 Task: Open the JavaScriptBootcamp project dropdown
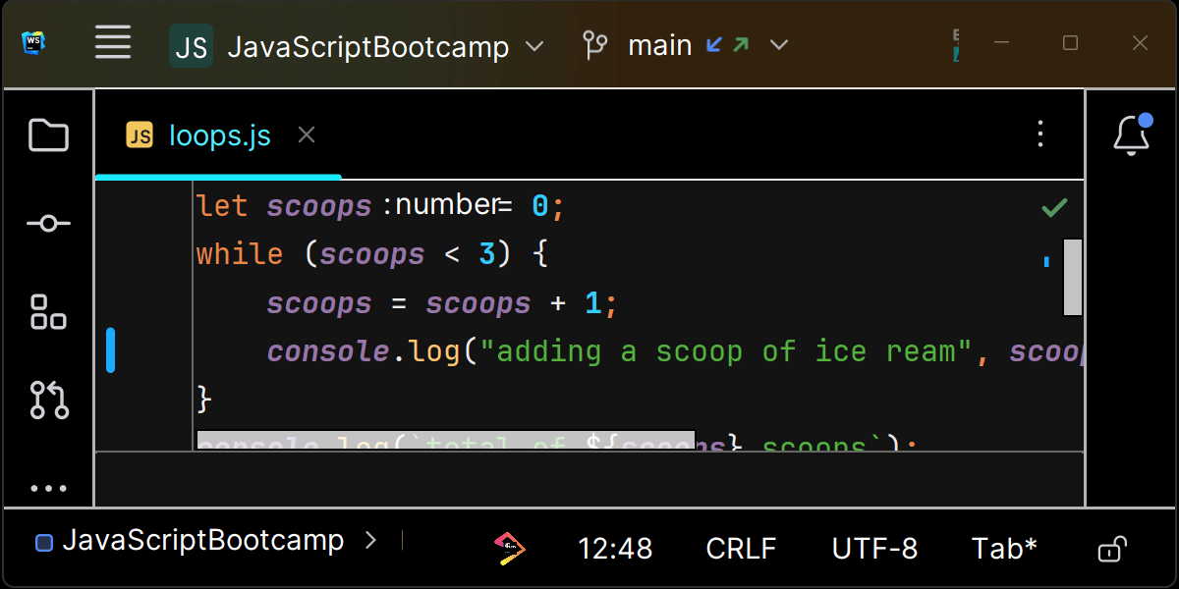tap(385, 45)
